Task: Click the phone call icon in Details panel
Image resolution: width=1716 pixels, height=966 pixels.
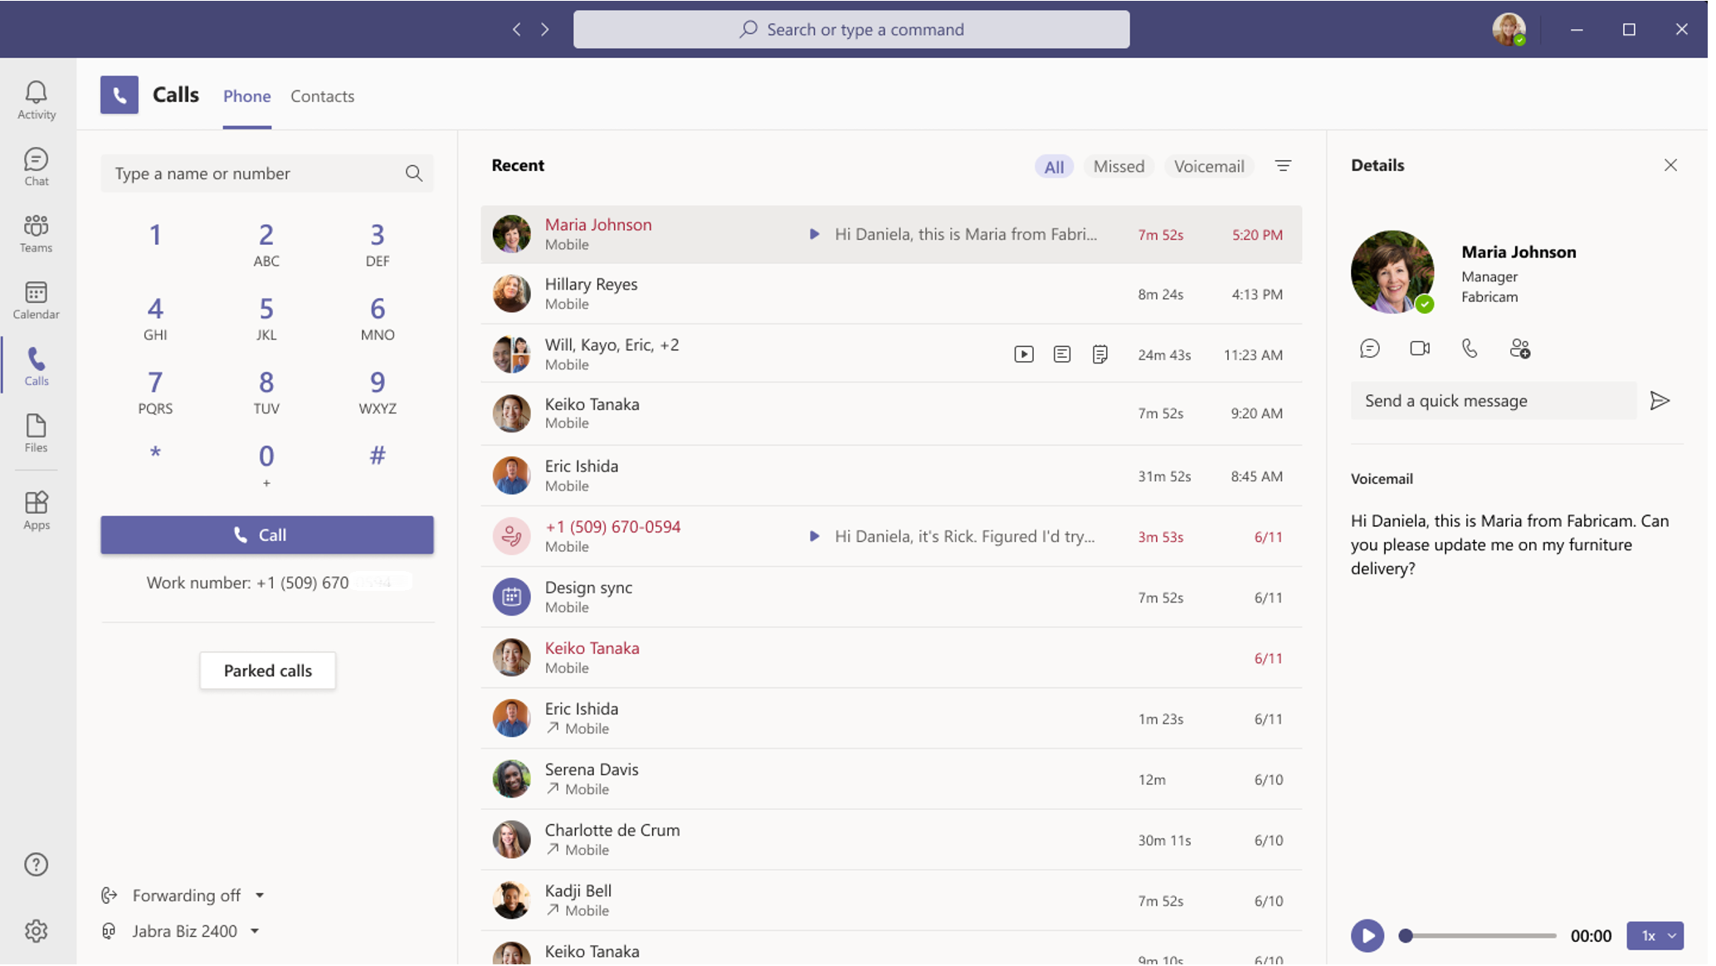Action: point(1470,349)
